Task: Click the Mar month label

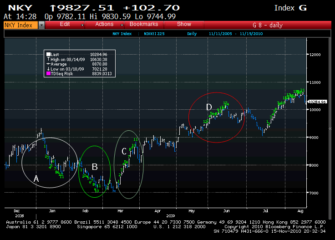Action: pyautogui.click(x=120, y=211)
